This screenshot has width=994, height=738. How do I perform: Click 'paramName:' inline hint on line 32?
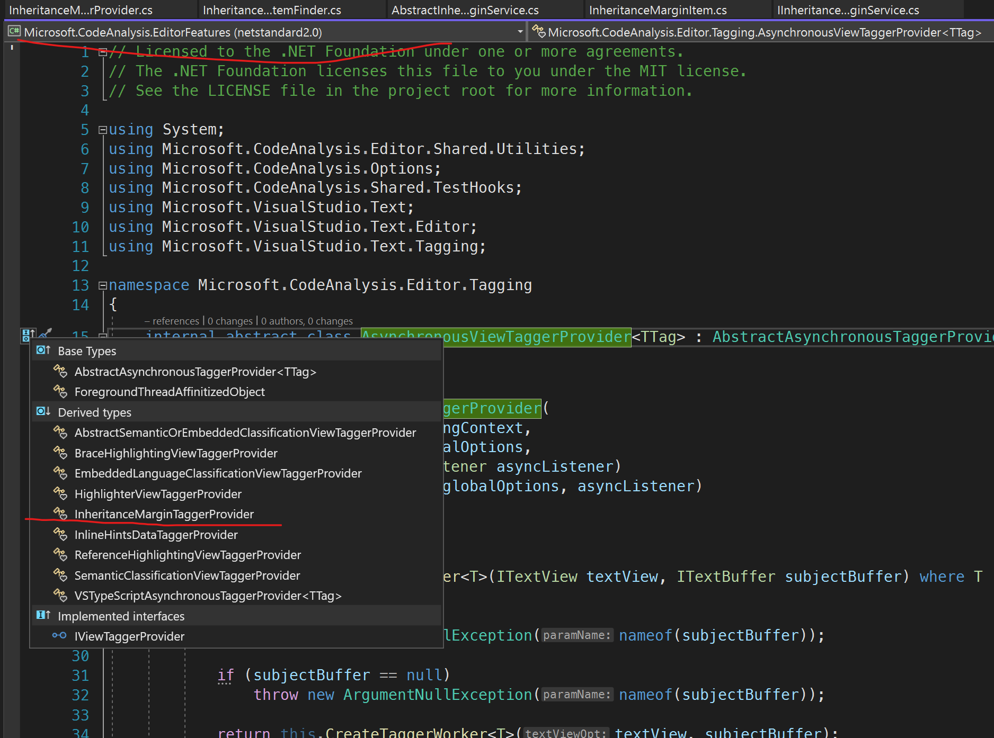(x=577, y=695)
